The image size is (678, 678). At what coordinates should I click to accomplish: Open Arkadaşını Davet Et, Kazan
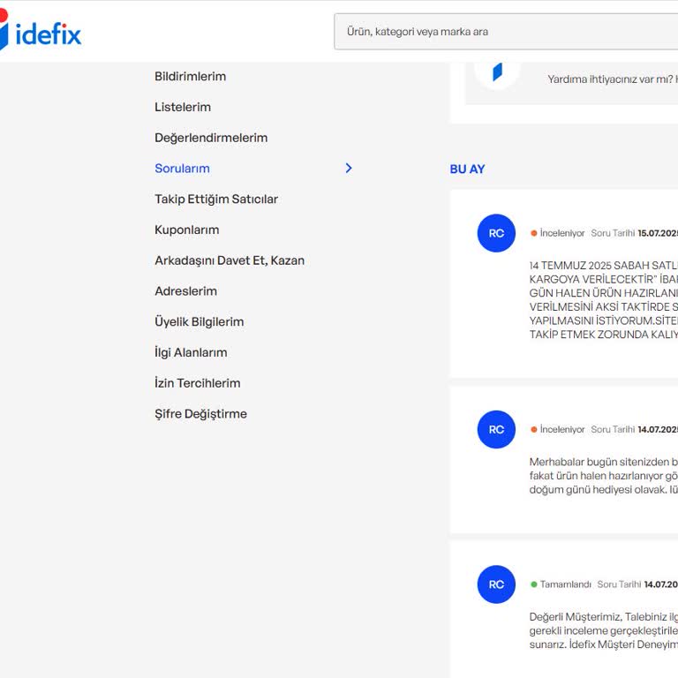point(230,260)
